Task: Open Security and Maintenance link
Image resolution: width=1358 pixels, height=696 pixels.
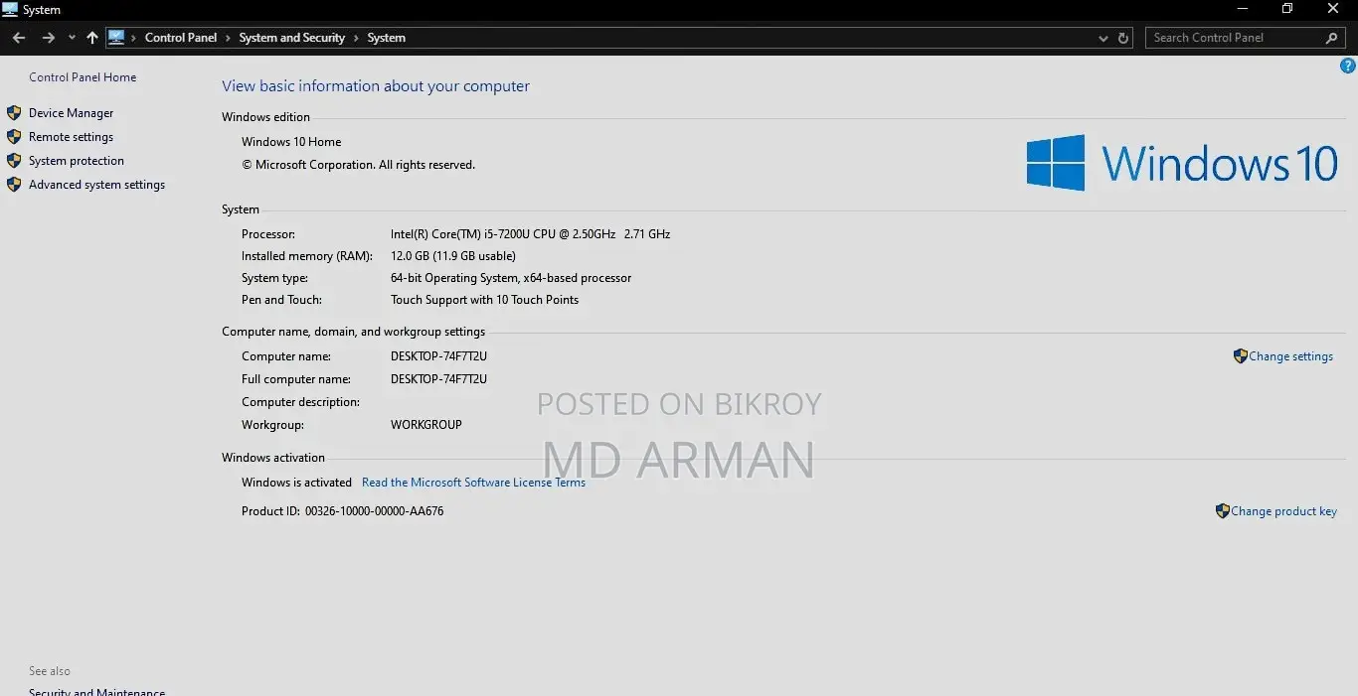Action: click(96, 691)
